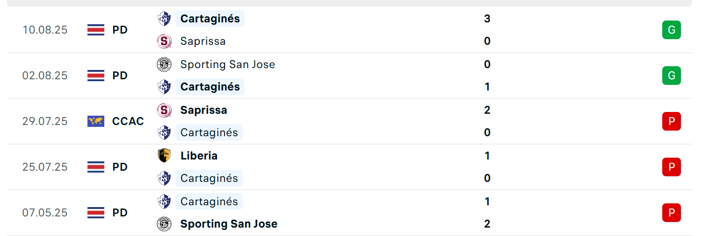Click red P badge for 29.07.25 match
702x236 pixels.
coord(672,121)
